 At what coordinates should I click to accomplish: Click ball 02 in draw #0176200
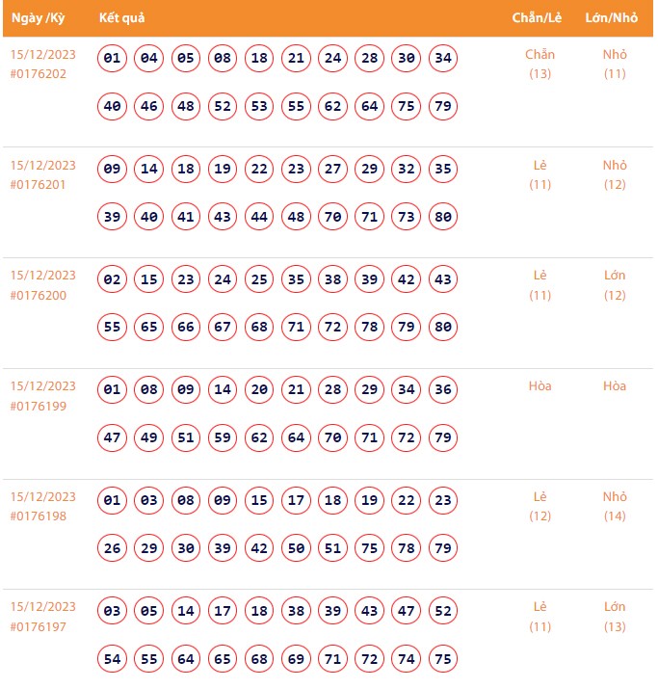point(112,279)
